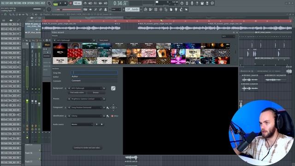Click the Find media online button

coord(77,93)
